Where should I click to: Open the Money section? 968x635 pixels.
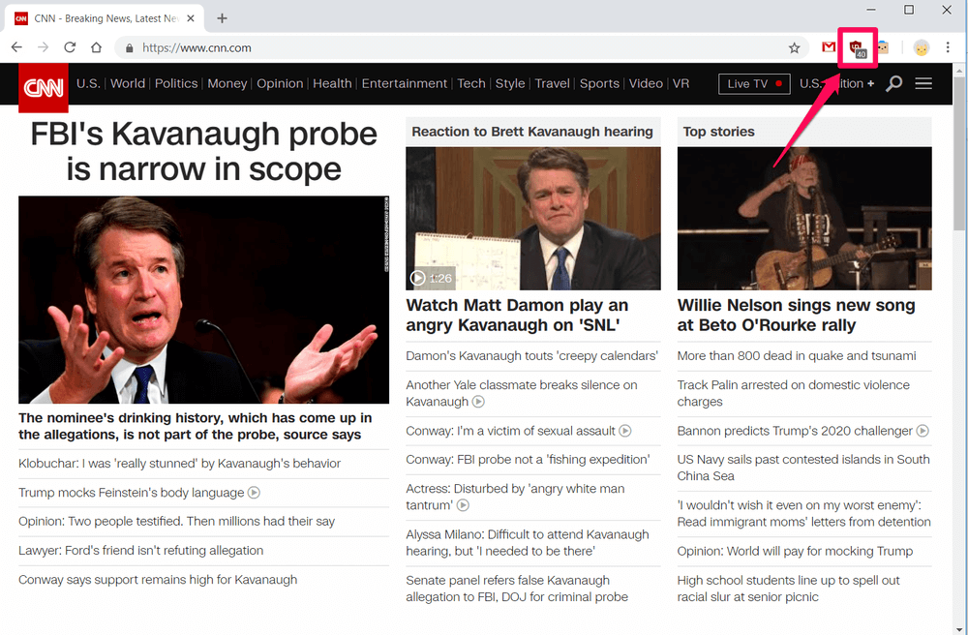tap(227, 83)
